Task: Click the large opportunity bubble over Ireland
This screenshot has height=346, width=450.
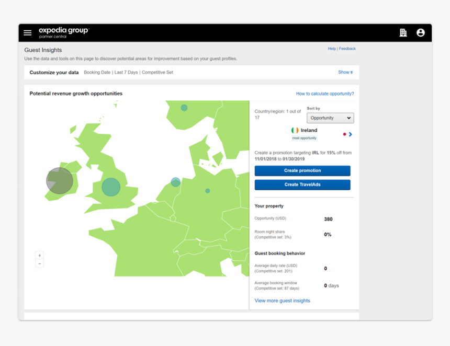Action: [x=59, y=180]
